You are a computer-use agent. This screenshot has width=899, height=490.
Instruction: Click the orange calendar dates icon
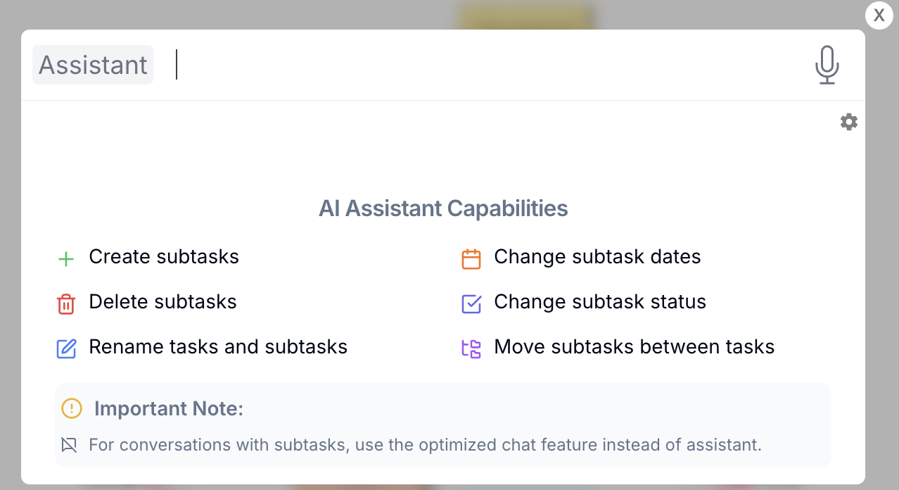471,259
